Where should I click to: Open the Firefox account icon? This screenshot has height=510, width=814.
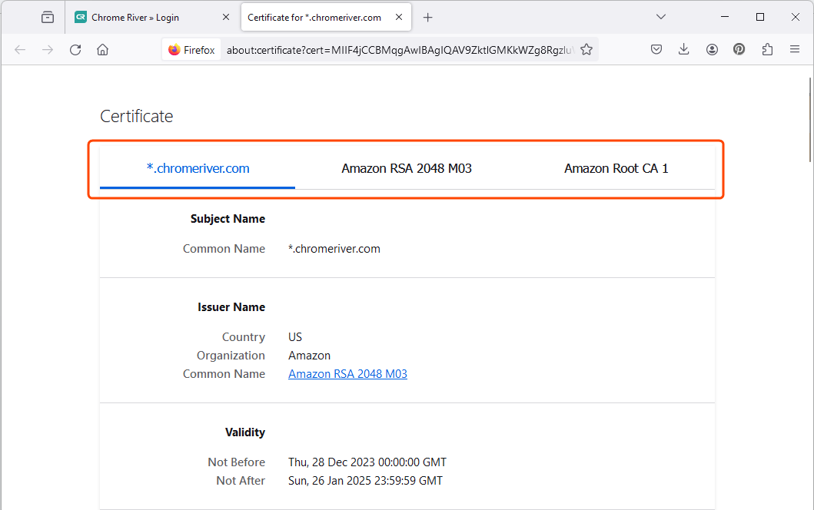tap(712, 50)
